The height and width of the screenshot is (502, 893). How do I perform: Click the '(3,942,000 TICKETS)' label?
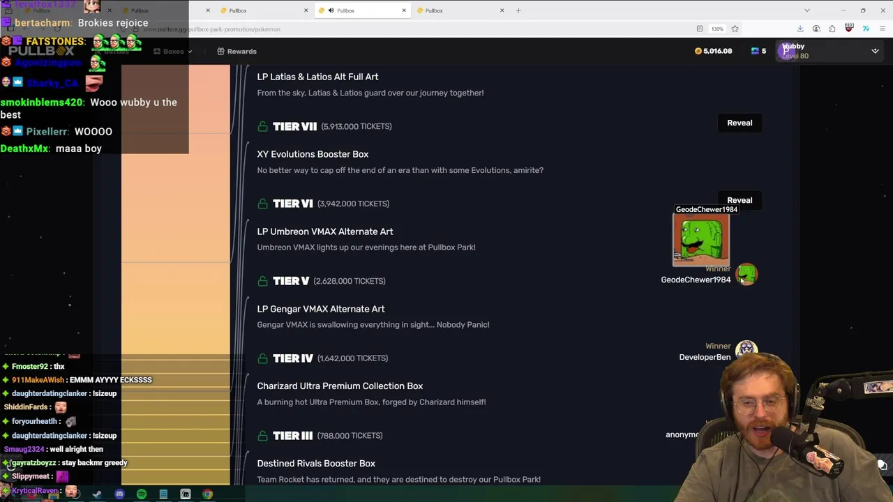pyautogui.click(x=353, y=204)
